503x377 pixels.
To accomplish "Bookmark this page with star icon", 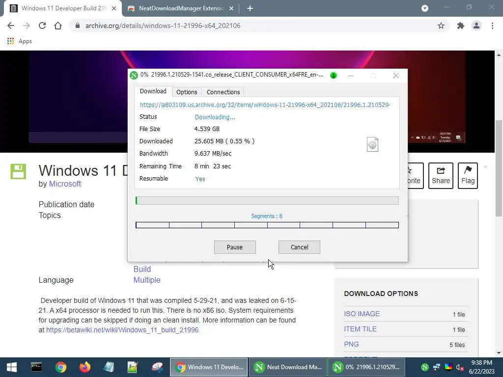I will (x=441, y=26).
